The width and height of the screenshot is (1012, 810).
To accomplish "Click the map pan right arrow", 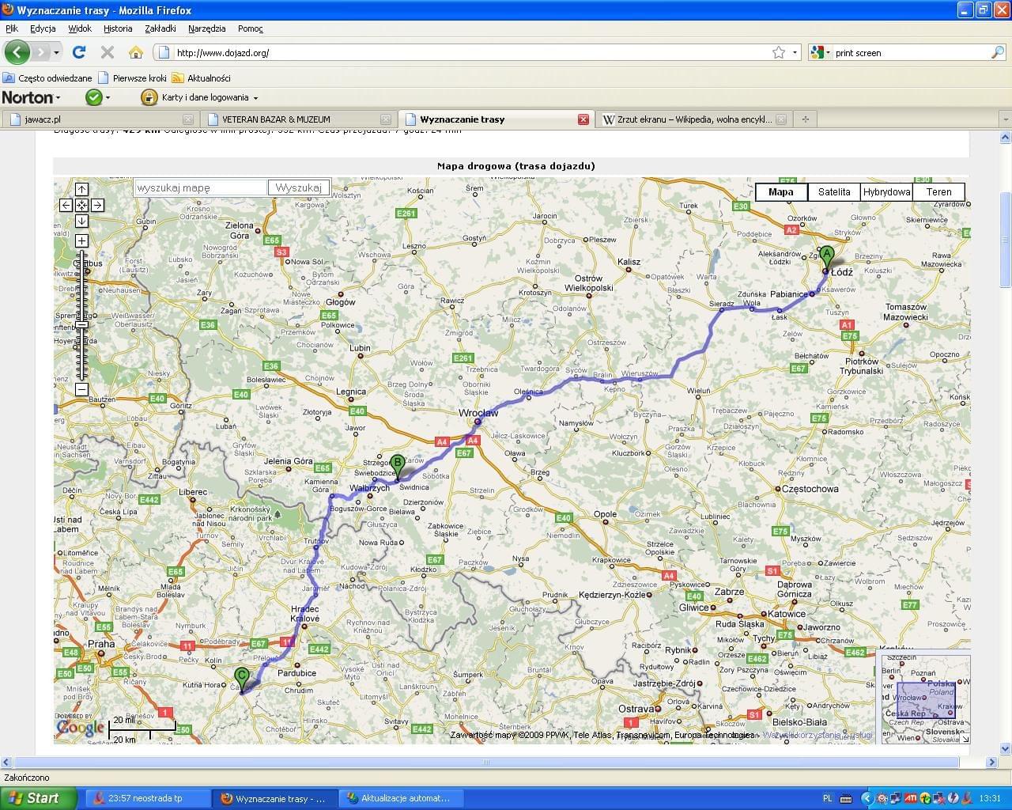I will coord(97,206).
